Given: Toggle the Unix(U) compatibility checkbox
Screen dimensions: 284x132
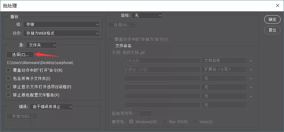Looking at the screenshot, I should [195, 122].
